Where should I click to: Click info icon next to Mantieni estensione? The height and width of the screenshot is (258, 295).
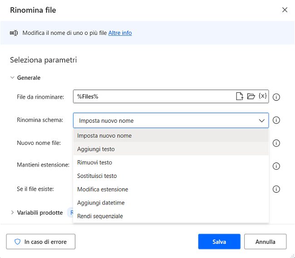click(x=276, y=166)
